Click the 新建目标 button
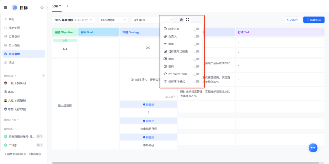Image resolution: width=329 pixels, height=164 pixels. (314, 20)
